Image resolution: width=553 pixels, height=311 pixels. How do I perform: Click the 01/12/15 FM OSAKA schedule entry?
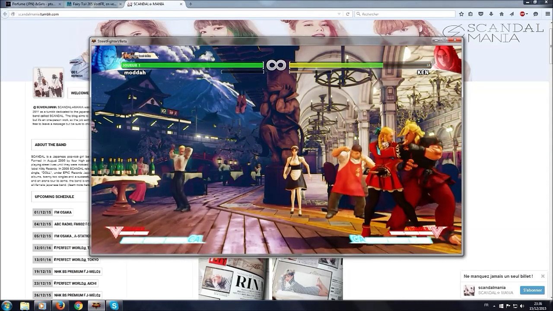pos(52,212)
